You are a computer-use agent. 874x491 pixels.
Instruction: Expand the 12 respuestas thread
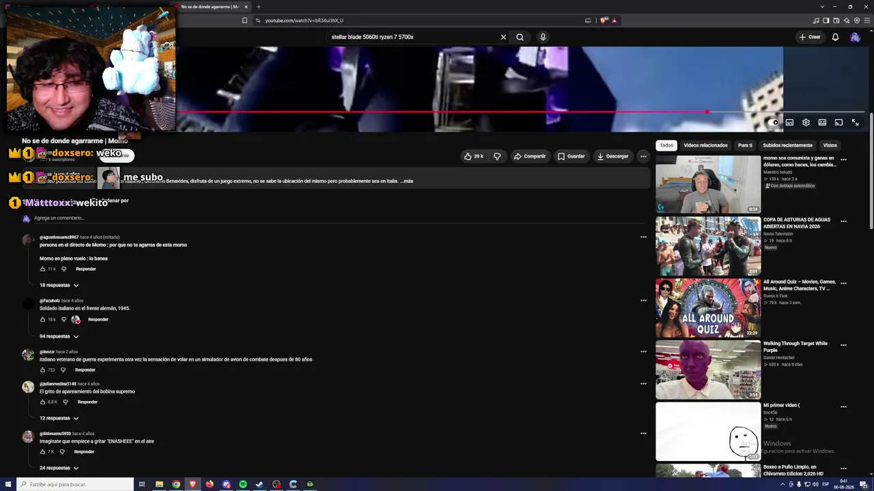(x=59, y=418)
